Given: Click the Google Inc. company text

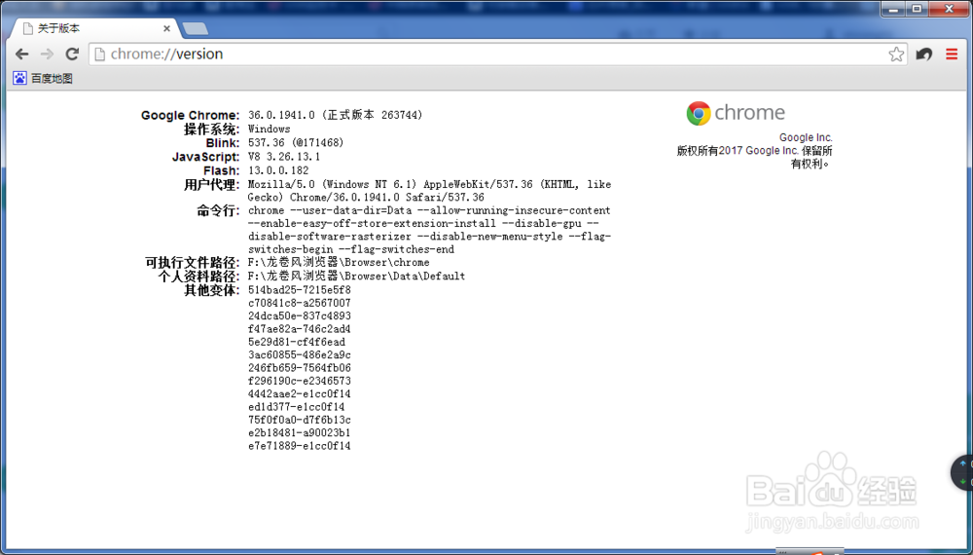Looking at the screenshot, I should pyautogui.click(x=806, y=137).
